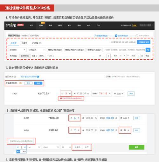Open the 全部类目 dropdown

(17, 50)
